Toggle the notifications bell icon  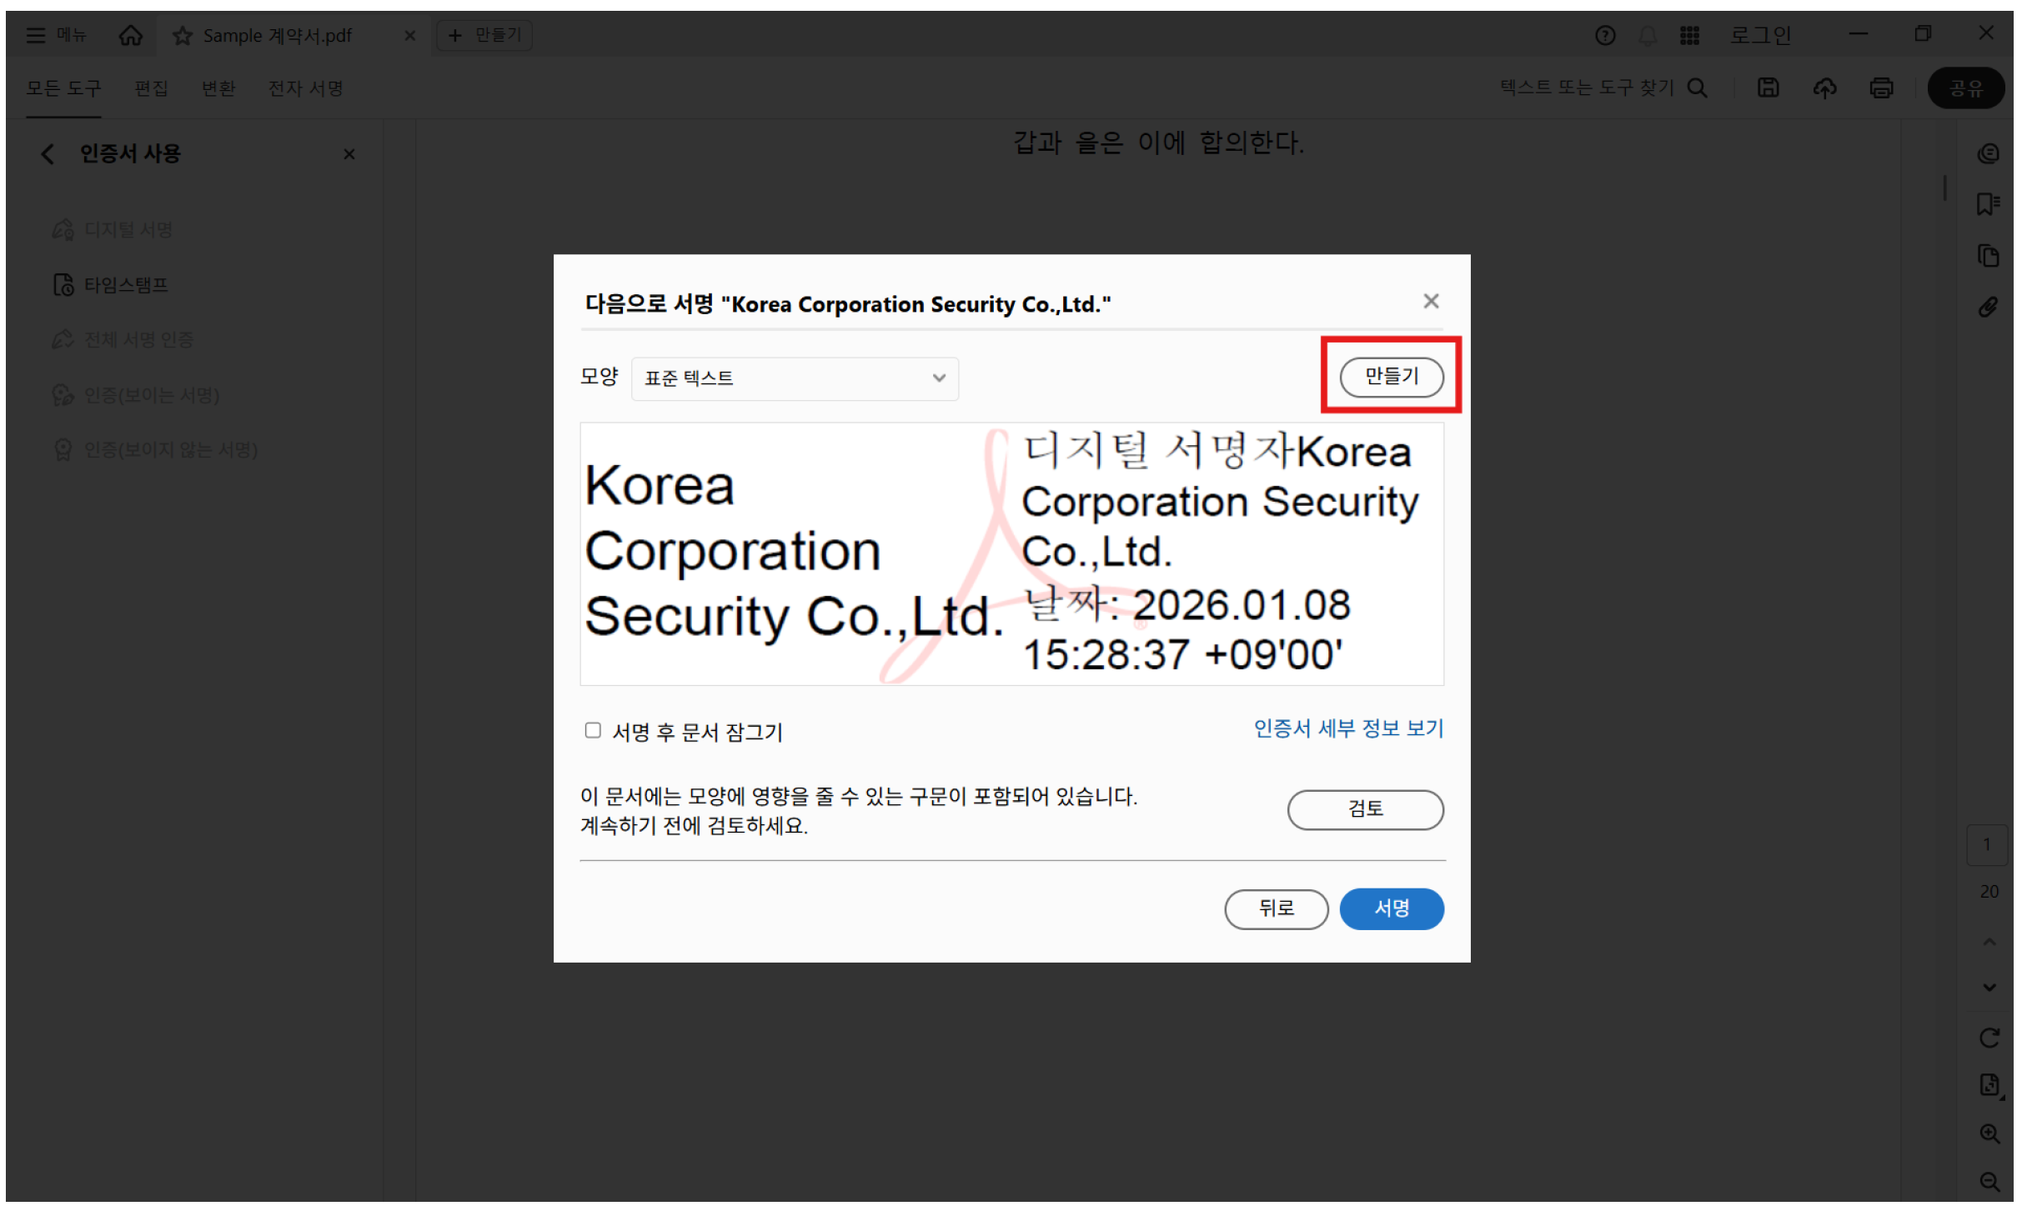pos(1648,34)
